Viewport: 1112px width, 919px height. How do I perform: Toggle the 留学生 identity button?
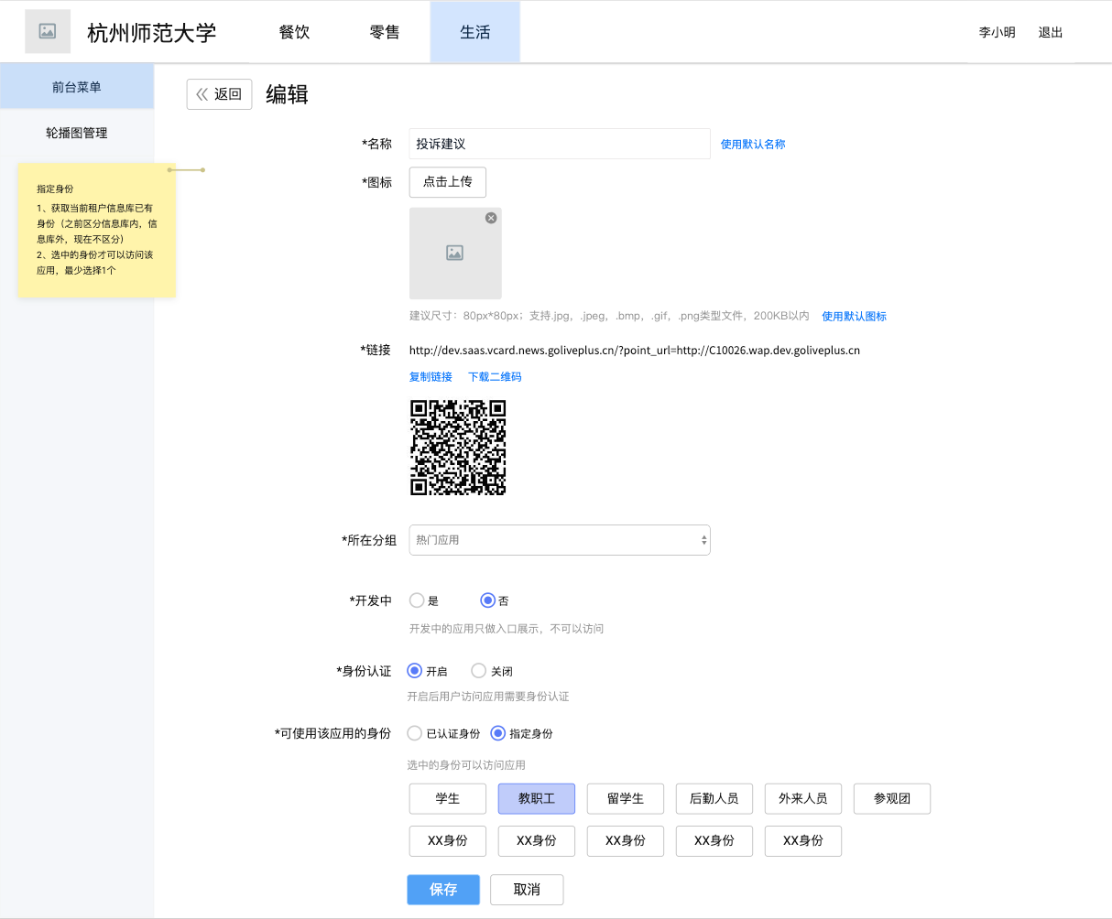626,799
